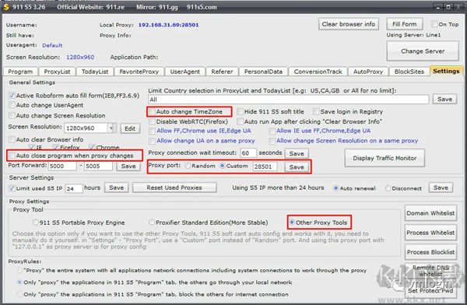Open the Process Whitelist

click(430, 233)
